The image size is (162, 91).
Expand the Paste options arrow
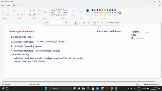pos(3,14)
